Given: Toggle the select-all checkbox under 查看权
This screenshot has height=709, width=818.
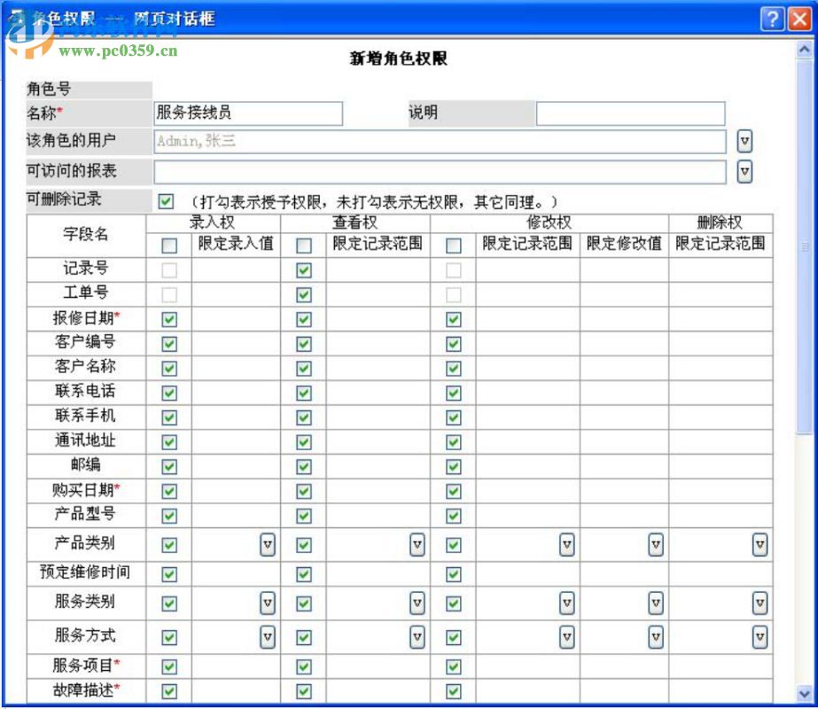Looking at the screenshot, I should pyautogui.click(x=302, y=245).
